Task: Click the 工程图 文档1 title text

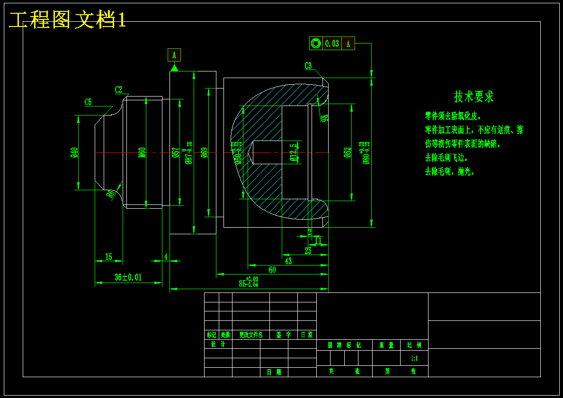Action: pyautogui.click(x=67, y=20)
